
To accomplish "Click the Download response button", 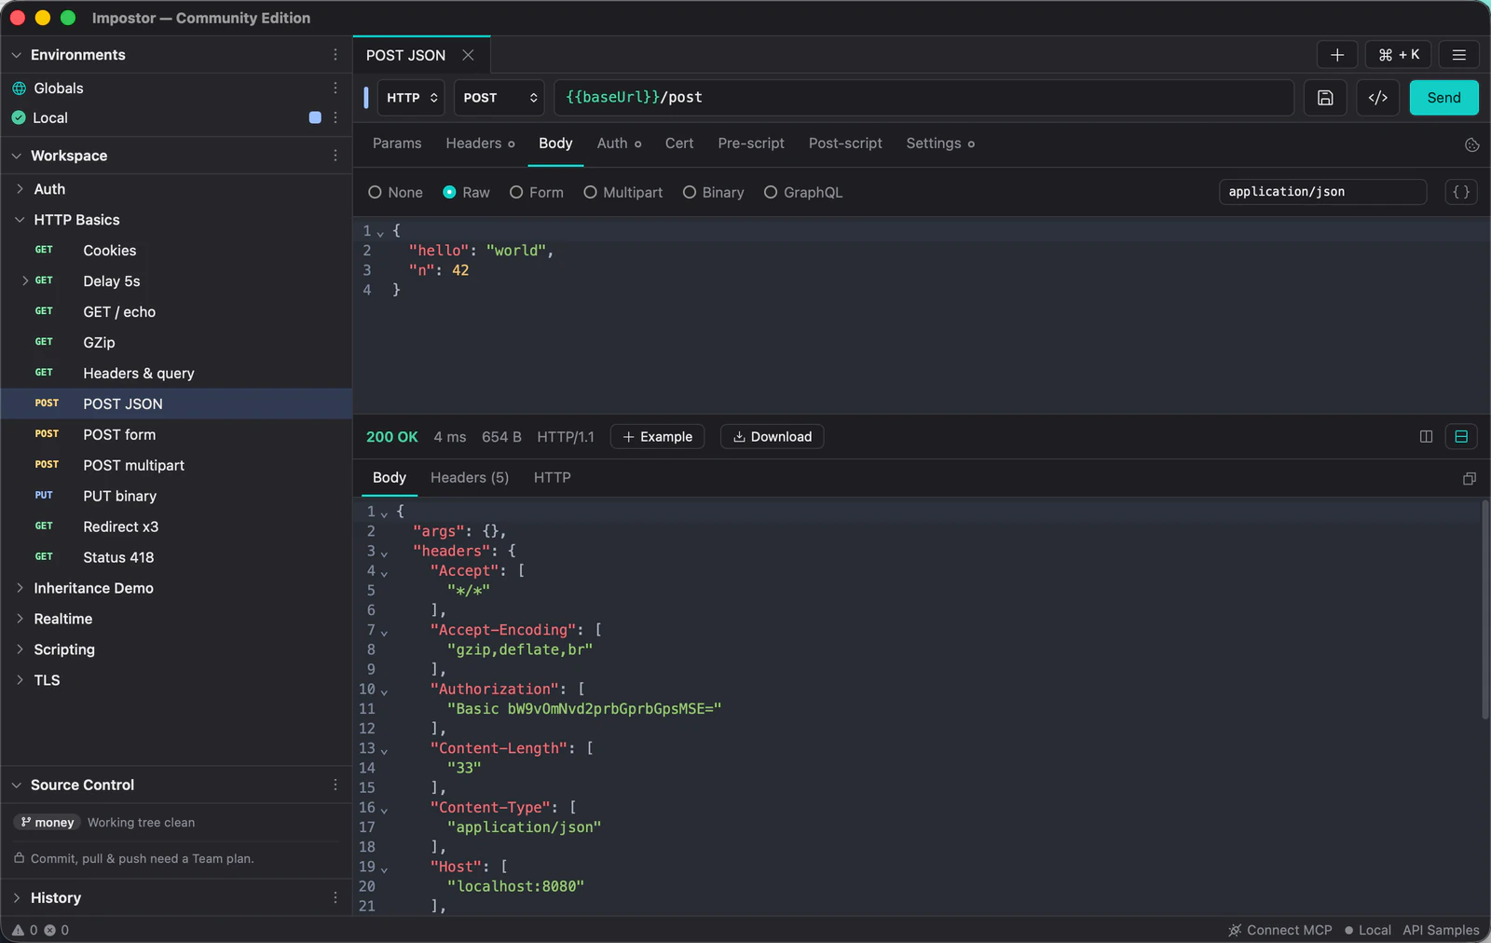I will pyautogui.click(x=773, y=436).
